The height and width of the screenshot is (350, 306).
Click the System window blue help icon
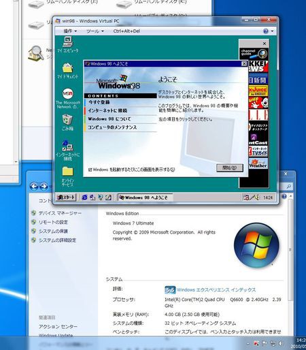coord(284,196)
